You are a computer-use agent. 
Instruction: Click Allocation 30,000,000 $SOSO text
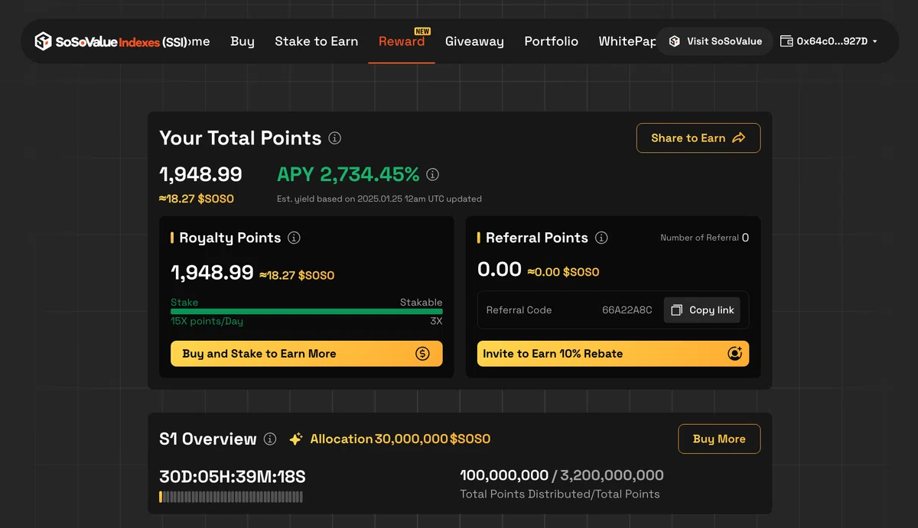[400, 439]
